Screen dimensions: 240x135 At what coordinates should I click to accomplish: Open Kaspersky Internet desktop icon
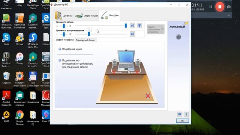tap(33, 21)
